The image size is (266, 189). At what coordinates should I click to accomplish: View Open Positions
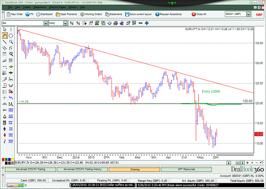click(66, 14)
